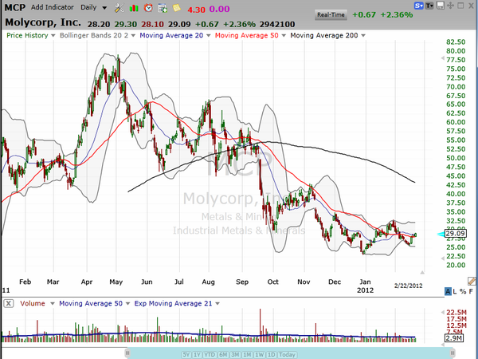Click lower price scale arrow near 22.50
Screen dimensions: 478x359
click(x=443, y=258)
